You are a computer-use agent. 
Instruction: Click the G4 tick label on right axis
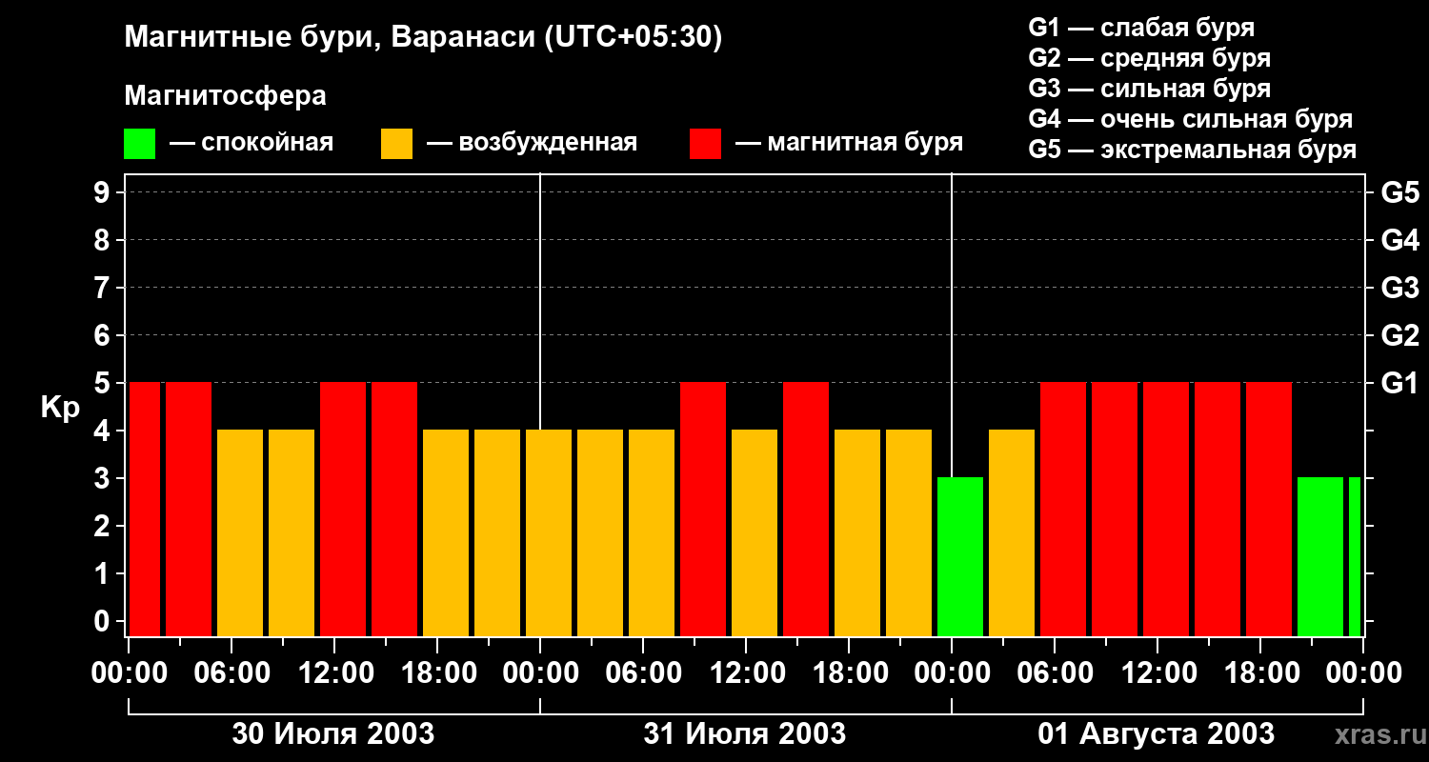click(x=1400, y=240)
